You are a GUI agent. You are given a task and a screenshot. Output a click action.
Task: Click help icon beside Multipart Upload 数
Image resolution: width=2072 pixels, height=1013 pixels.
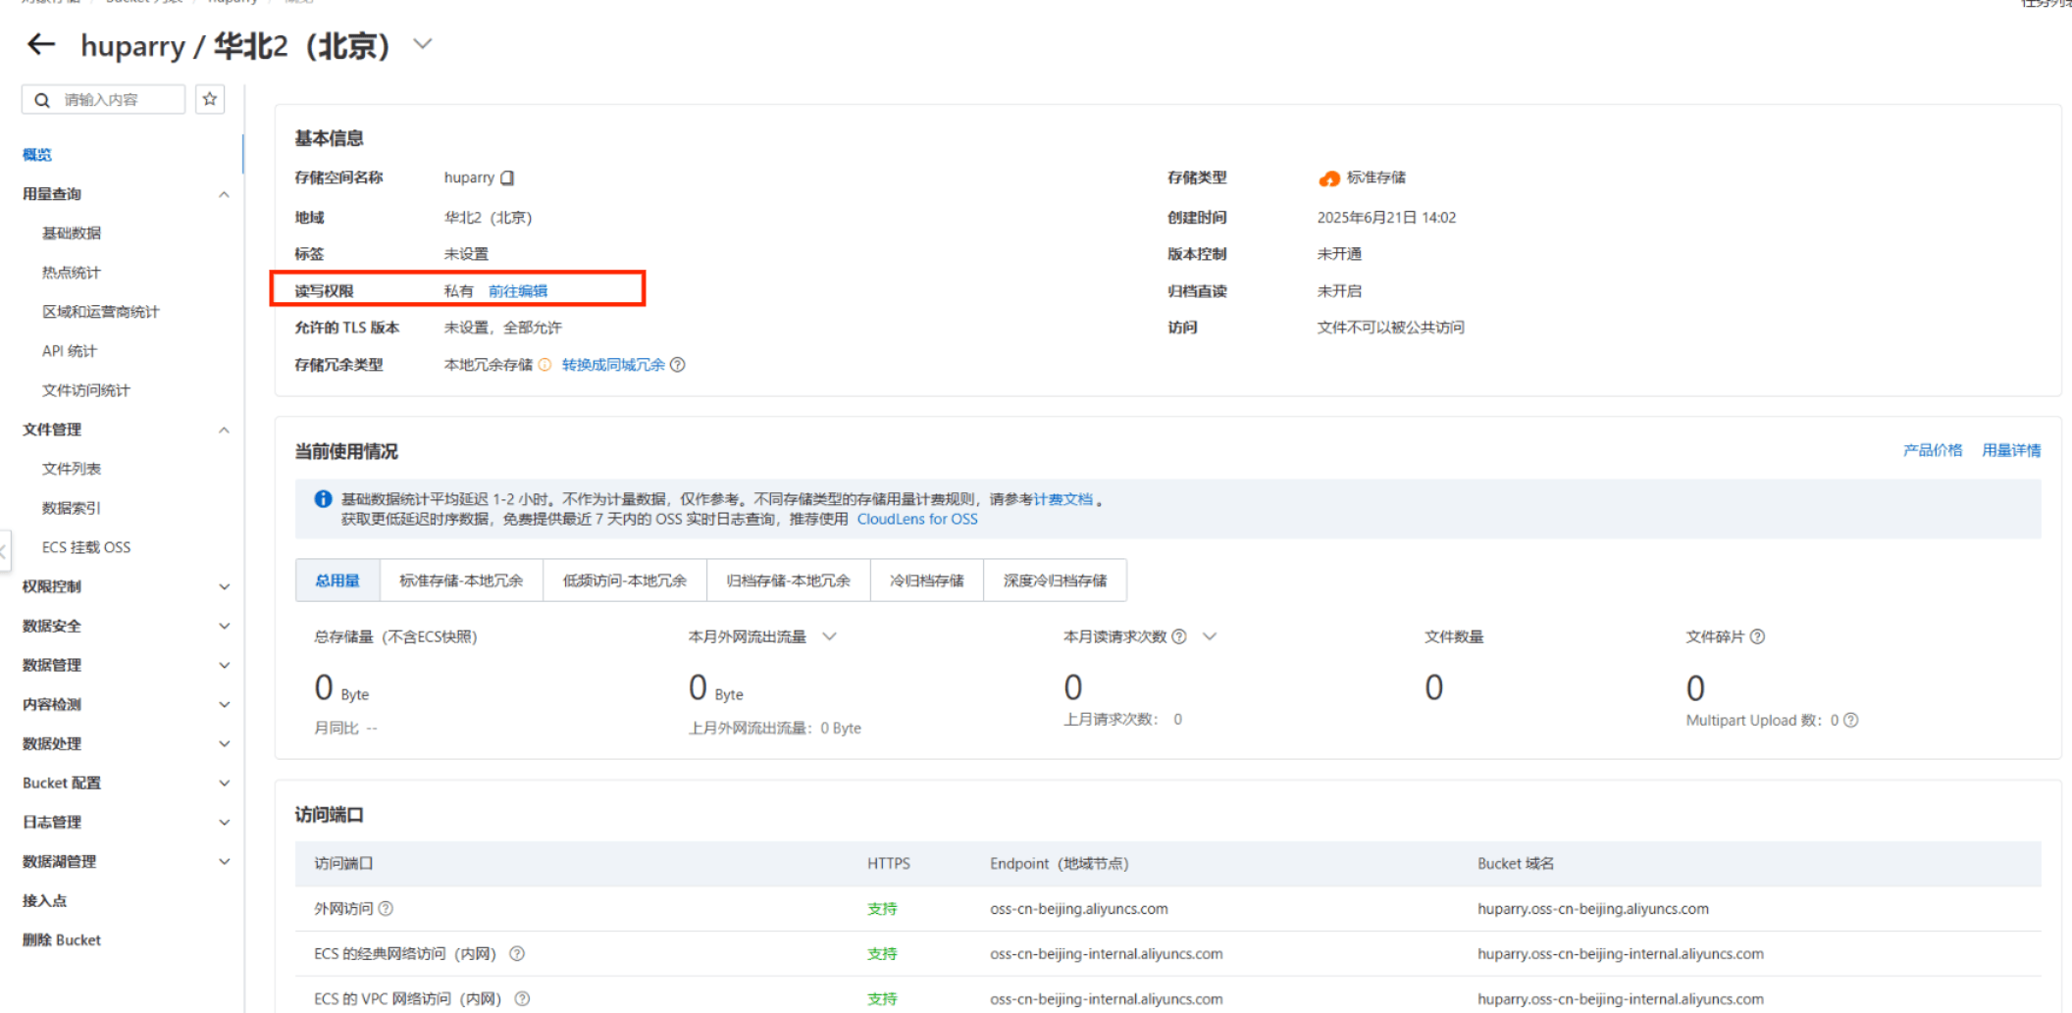pos(1850,720)
